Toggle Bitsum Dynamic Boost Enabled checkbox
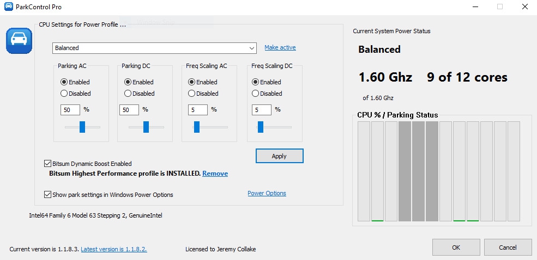This screenshot has height=260, width=537. click(x=47, y=164)
